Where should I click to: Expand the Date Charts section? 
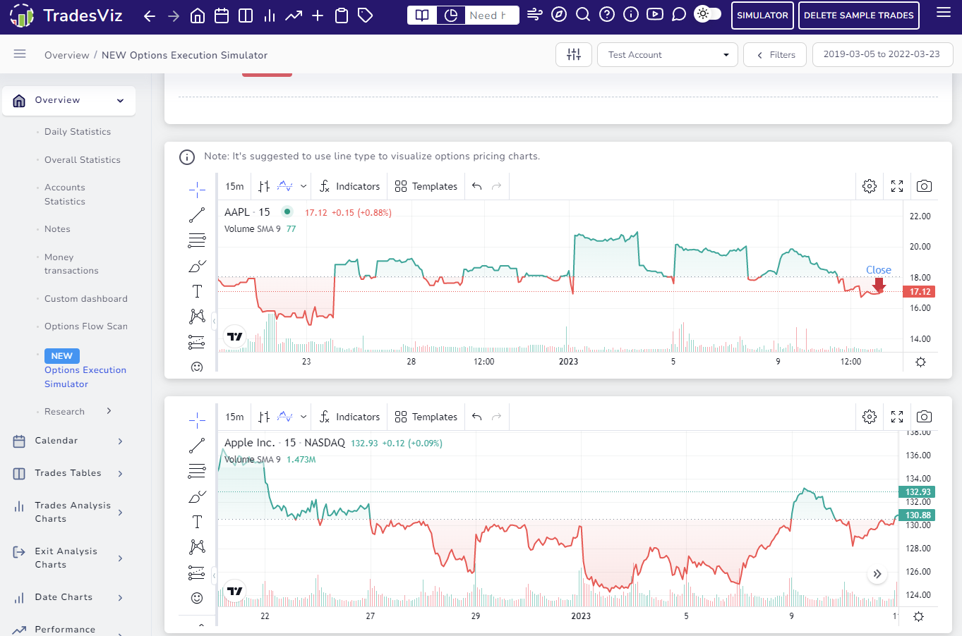tap(69, 597)
